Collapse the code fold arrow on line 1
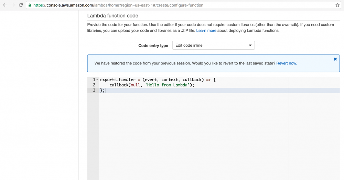Viewport: 344px width, 180px height. coord(97,80)
